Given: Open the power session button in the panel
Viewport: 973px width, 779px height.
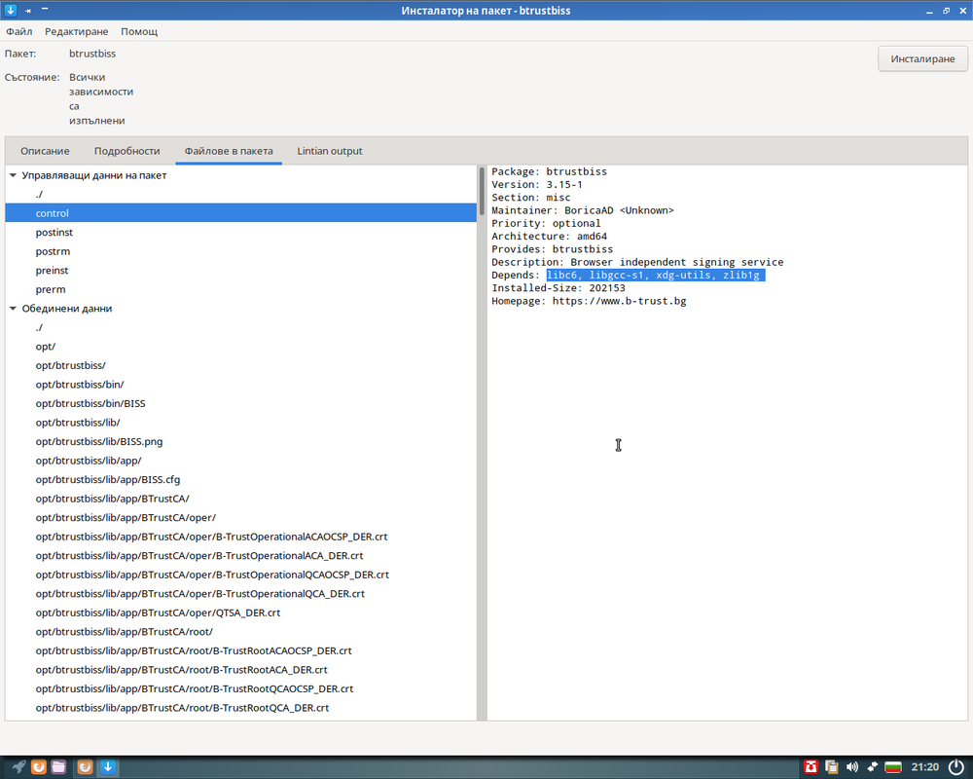Looking at the screenshot, I should pos(957,766).
